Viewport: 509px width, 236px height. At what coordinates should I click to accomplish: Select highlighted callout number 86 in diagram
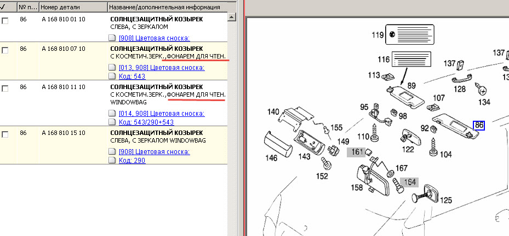coord(478,125)
